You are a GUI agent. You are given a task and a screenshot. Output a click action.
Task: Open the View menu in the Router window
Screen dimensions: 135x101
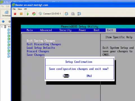coord(20,9)
